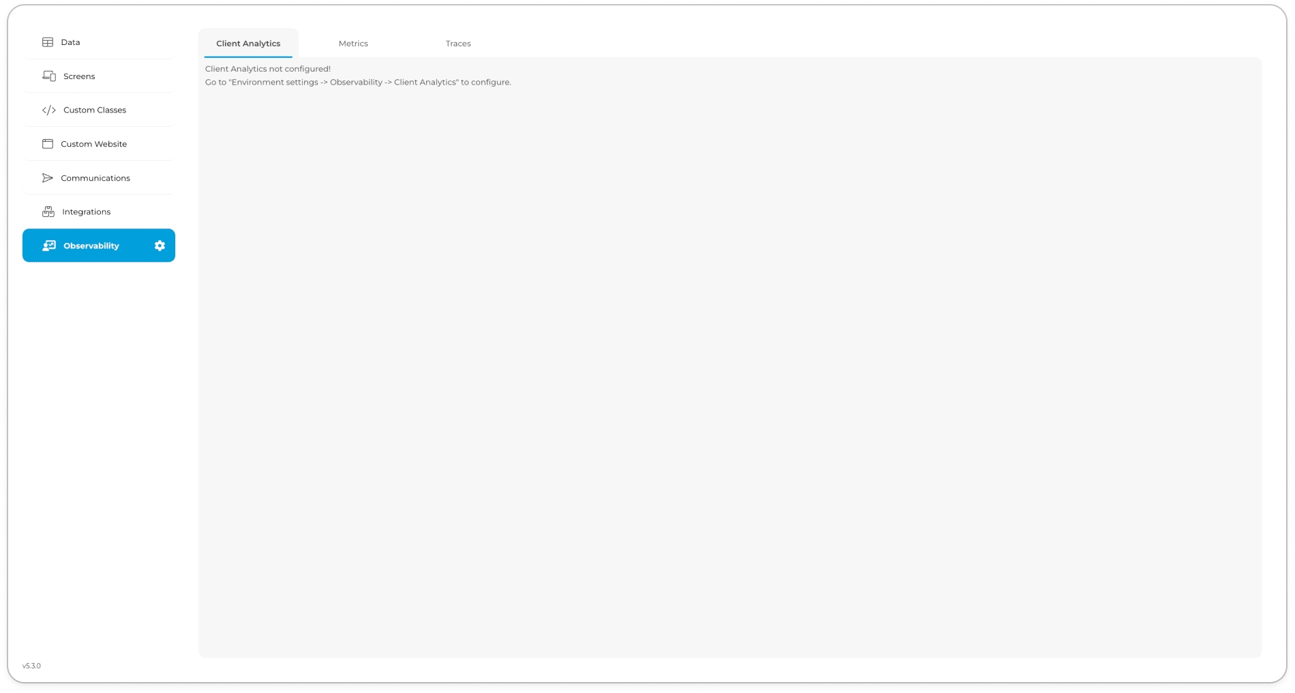Open the Traces tab

click(458, 44)
